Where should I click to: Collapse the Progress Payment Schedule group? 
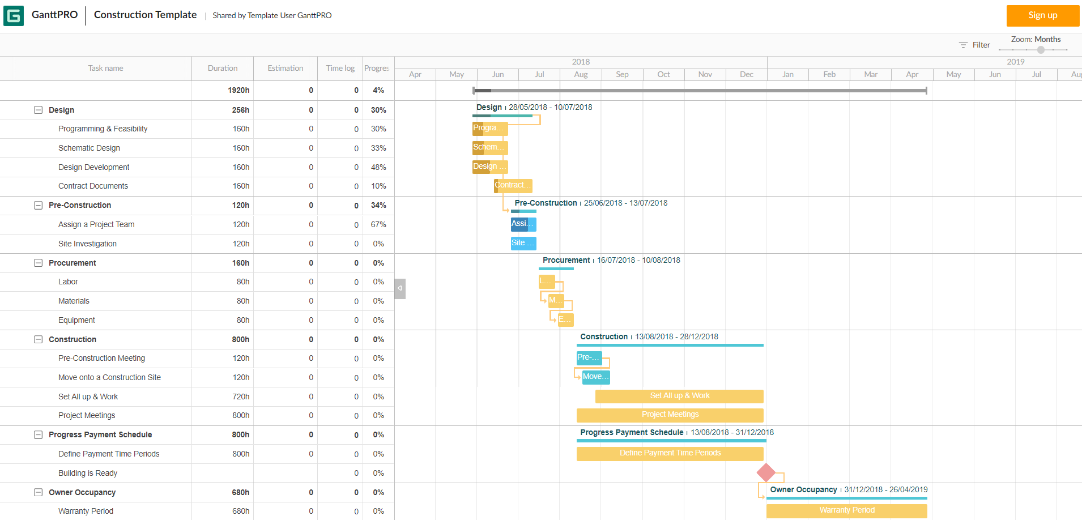tap(38, 434)
